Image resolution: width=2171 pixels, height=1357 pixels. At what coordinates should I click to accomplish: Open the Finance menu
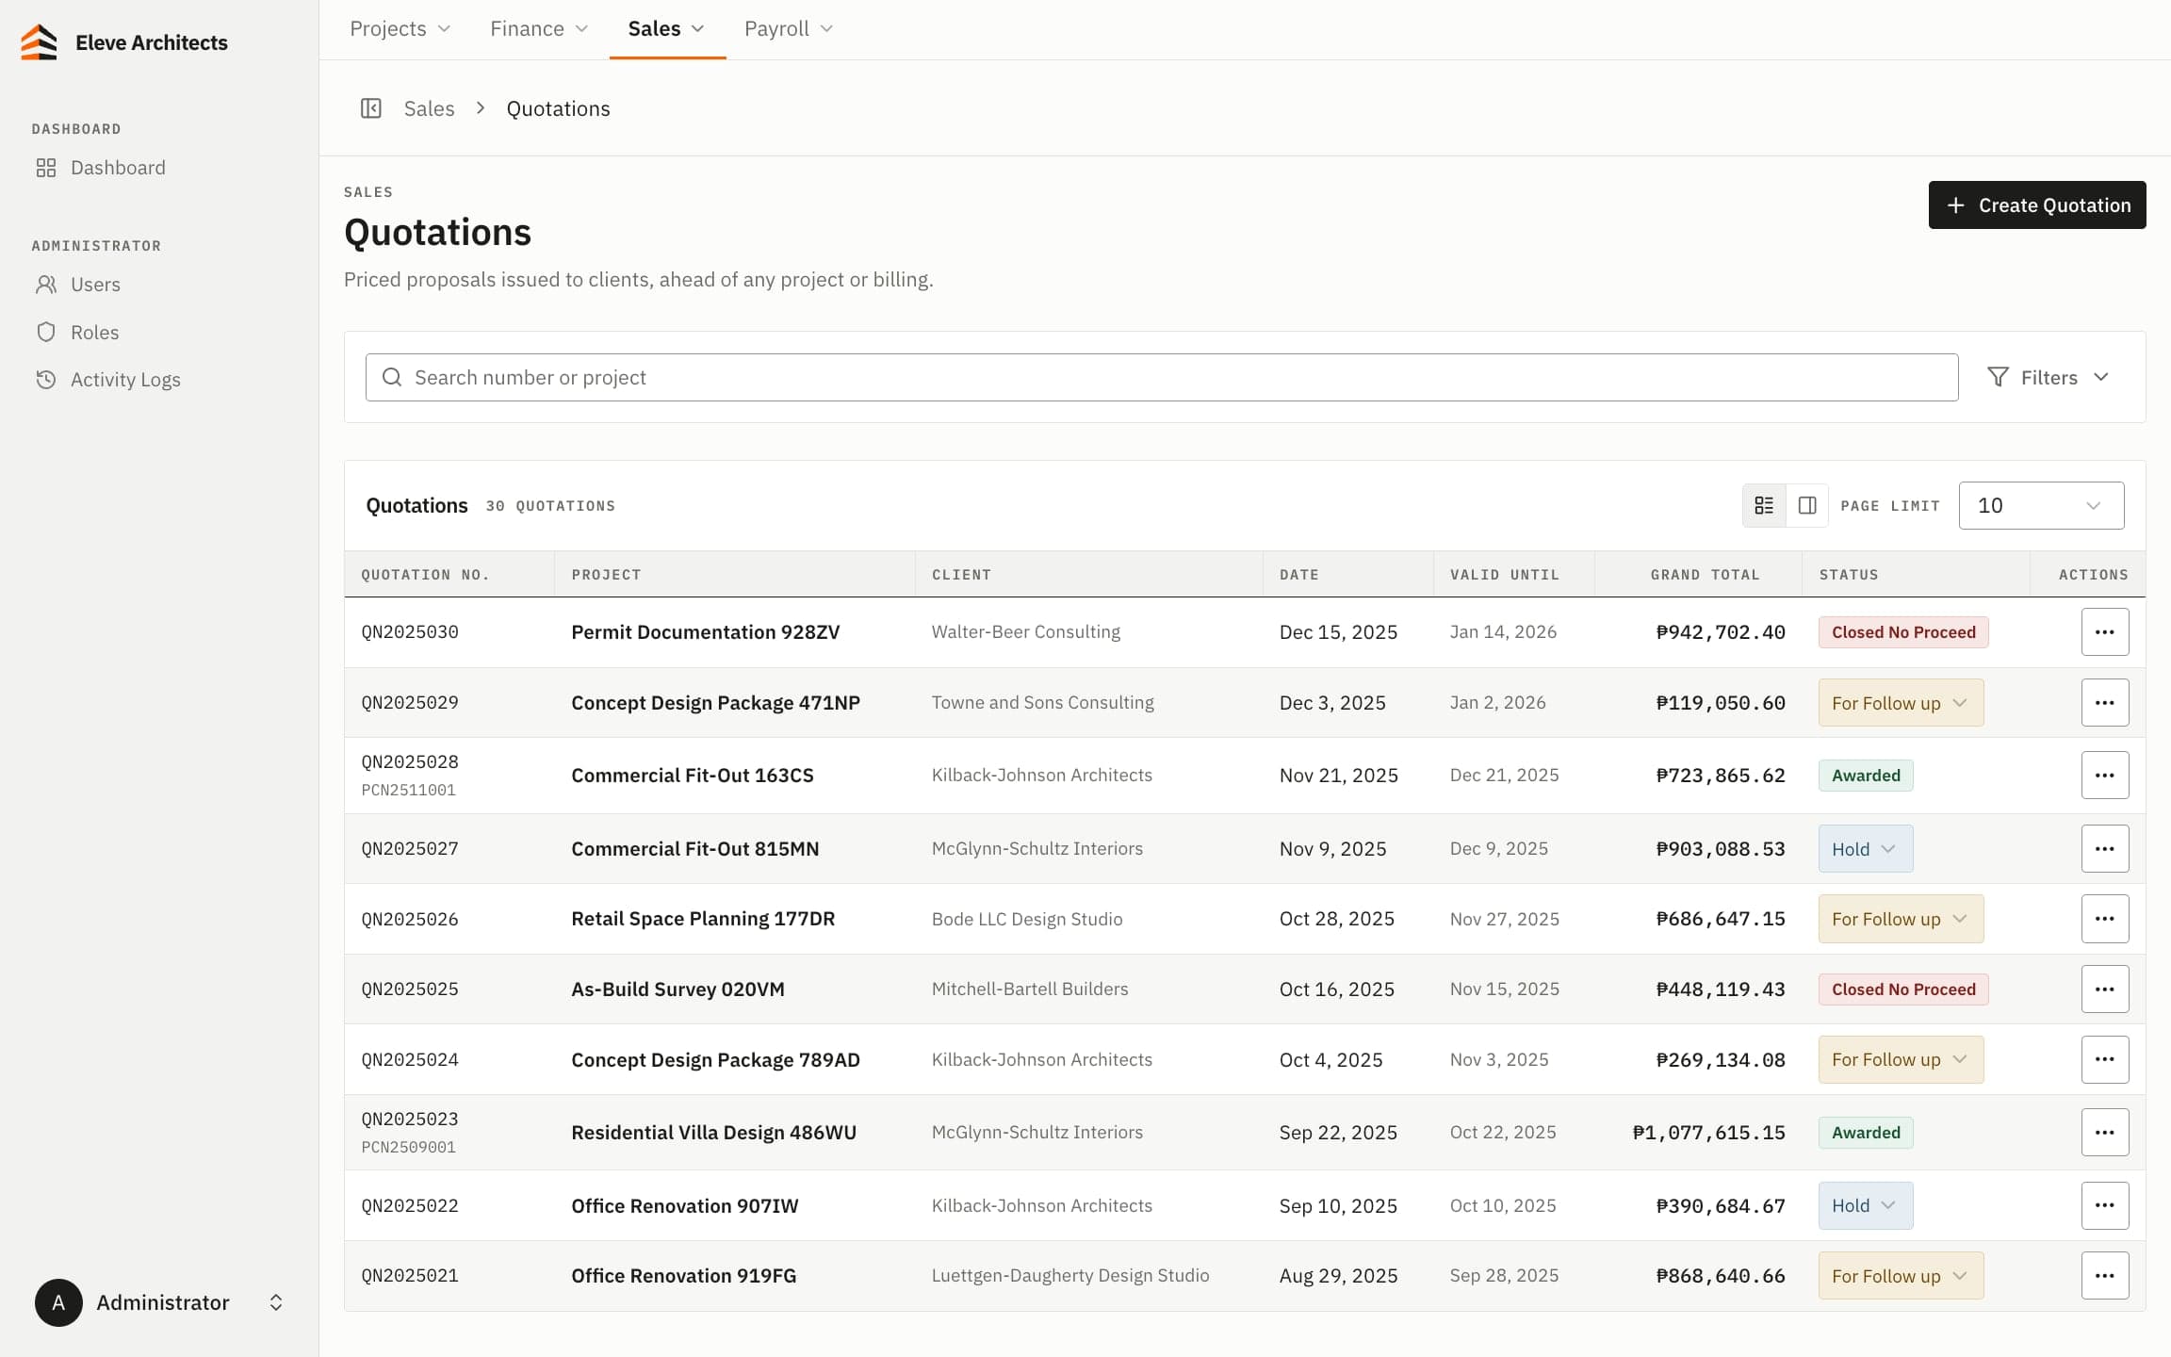point(539,28)
